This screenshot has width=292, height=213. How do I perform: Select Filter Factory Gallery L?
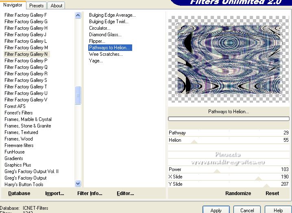point(26,41)
